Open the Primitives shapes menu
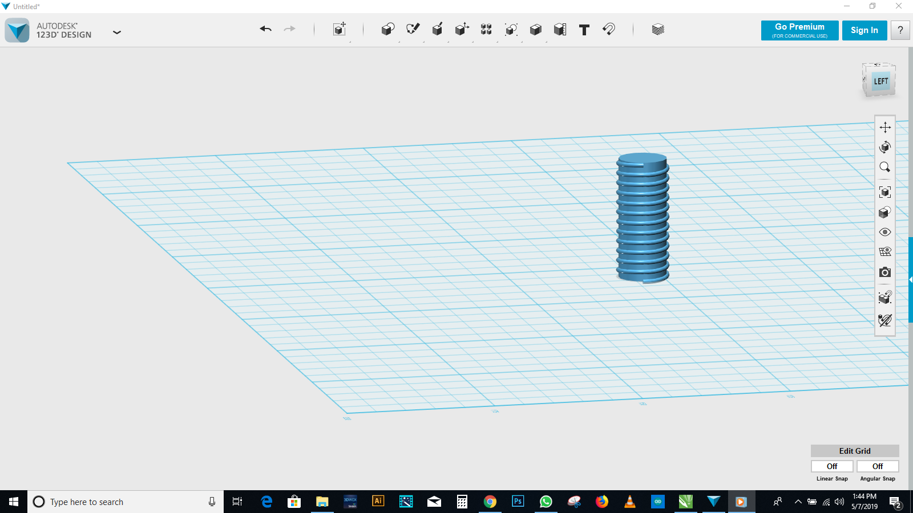The image size is (913, 513). coord(388,29)
